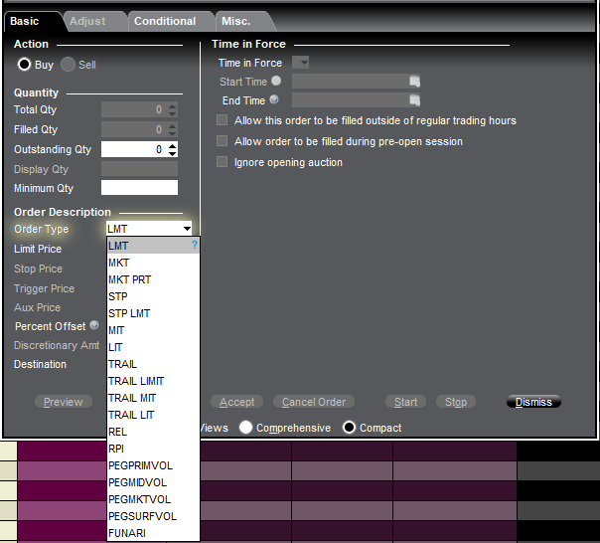600x543 pixels.
Task: Switch to the Basic tab
Action: pyautogui.click(x=32, y=21)
